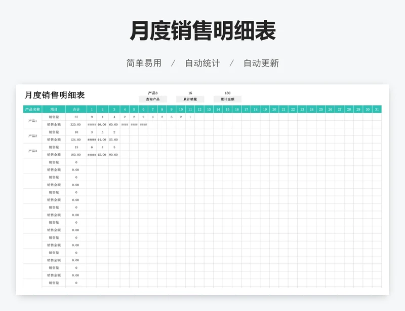Select the 产品3 name cell in the table
Viewport: 405px width, 311px height.
32,151
